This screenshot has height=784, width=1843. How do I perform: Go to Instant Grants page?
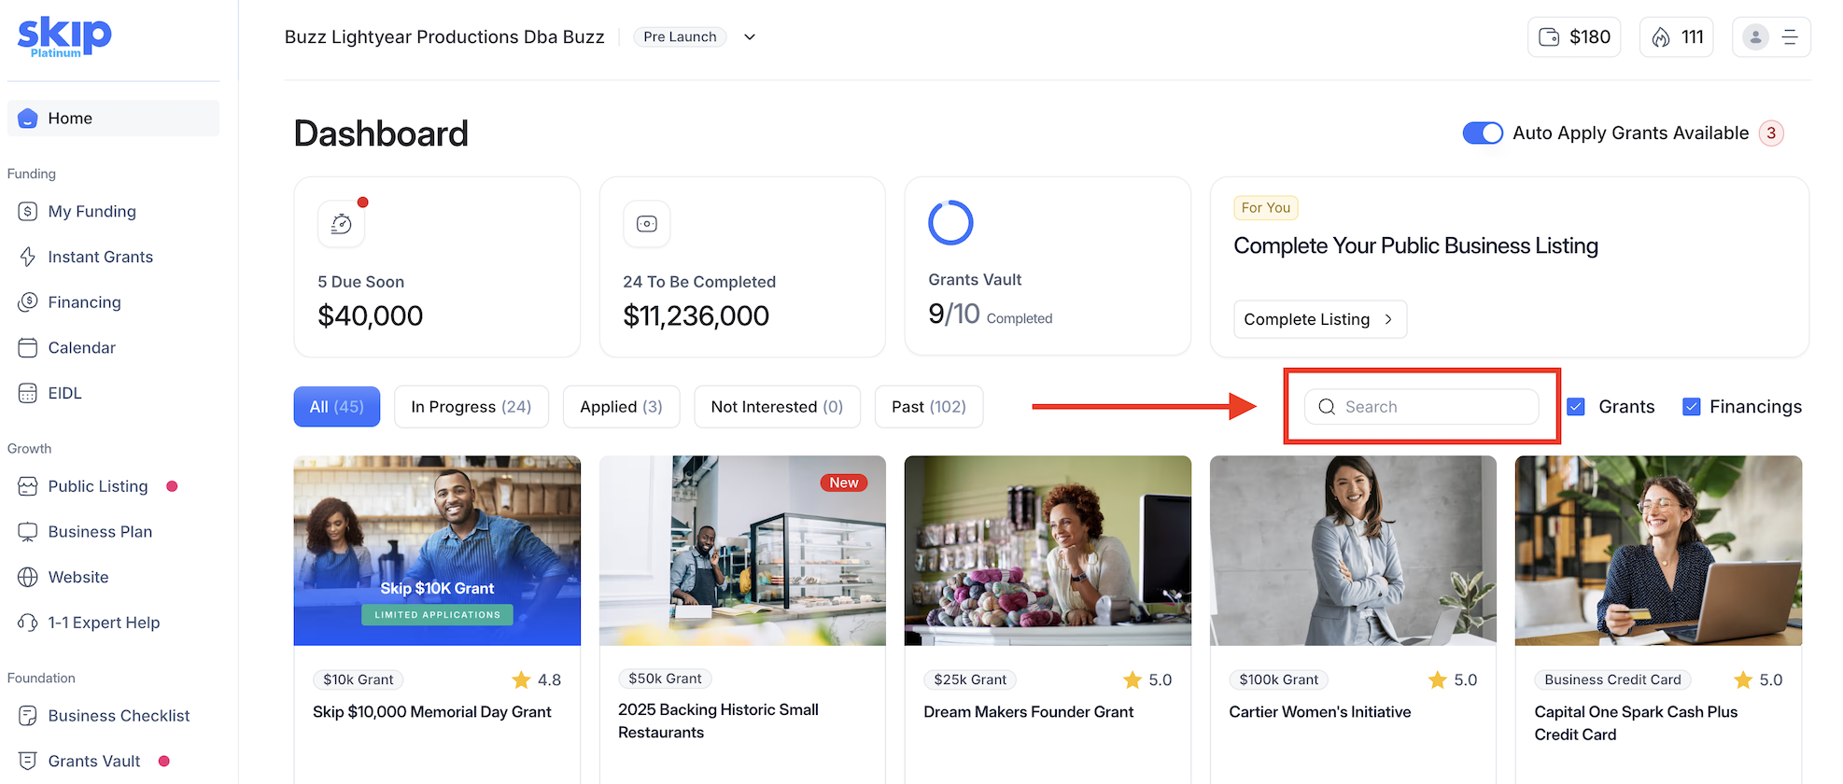pos(100,257)
